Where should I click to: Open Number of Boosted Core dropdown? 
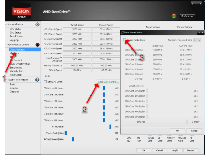tap(197, 40)
